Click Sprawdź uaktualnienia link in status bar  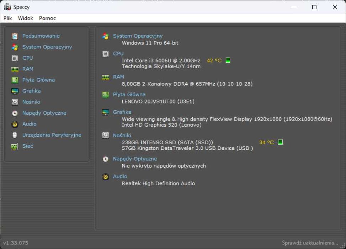tap(310, 243)
